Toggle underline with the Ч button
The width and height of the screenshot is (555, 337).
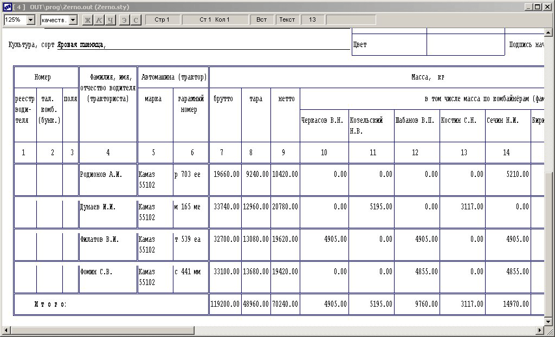point(111,20)
